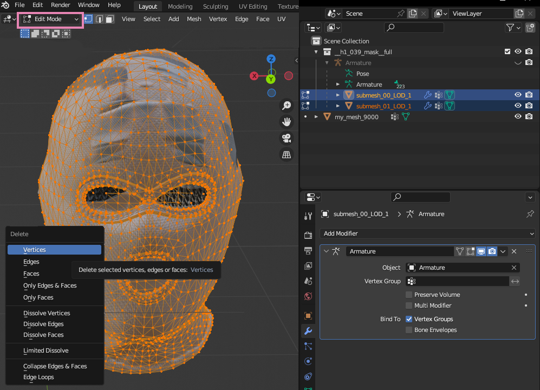
Task: Toggle the camera view icon
Action: 287,138
